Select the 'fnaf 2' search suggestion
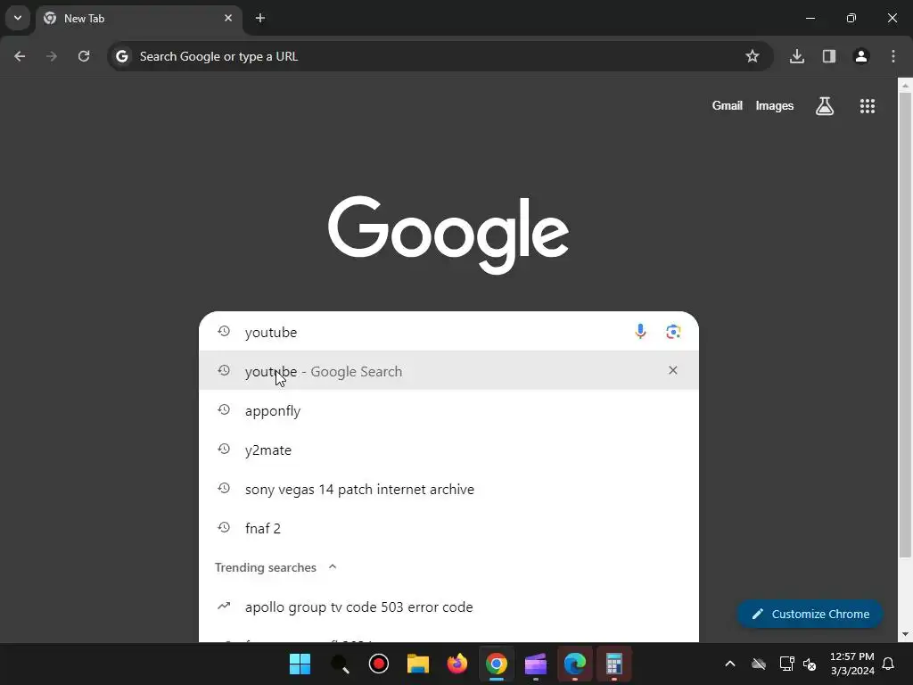Screen dimensions: 913x685 point(448,528)
